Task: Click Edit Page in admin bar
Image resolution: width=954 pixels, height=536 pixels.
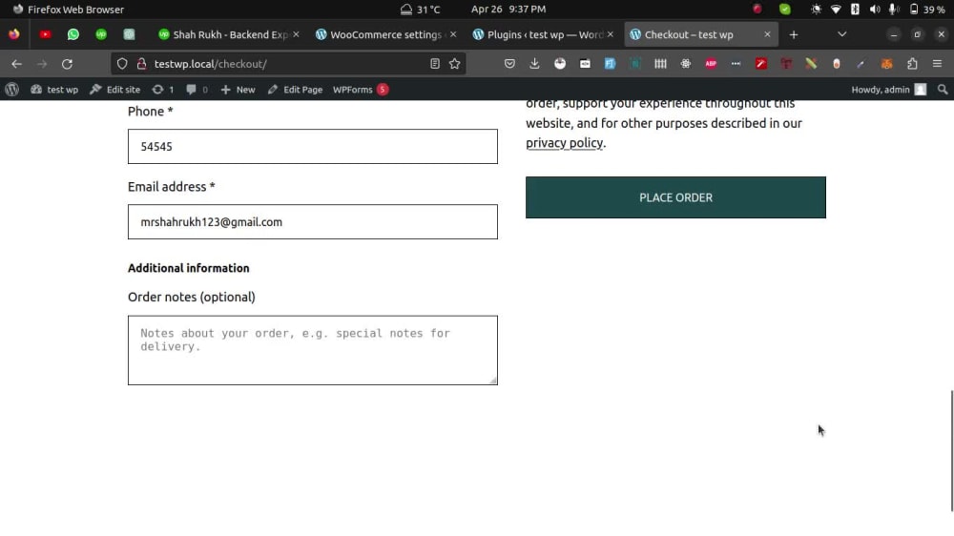Action: [x=295, y=90]
